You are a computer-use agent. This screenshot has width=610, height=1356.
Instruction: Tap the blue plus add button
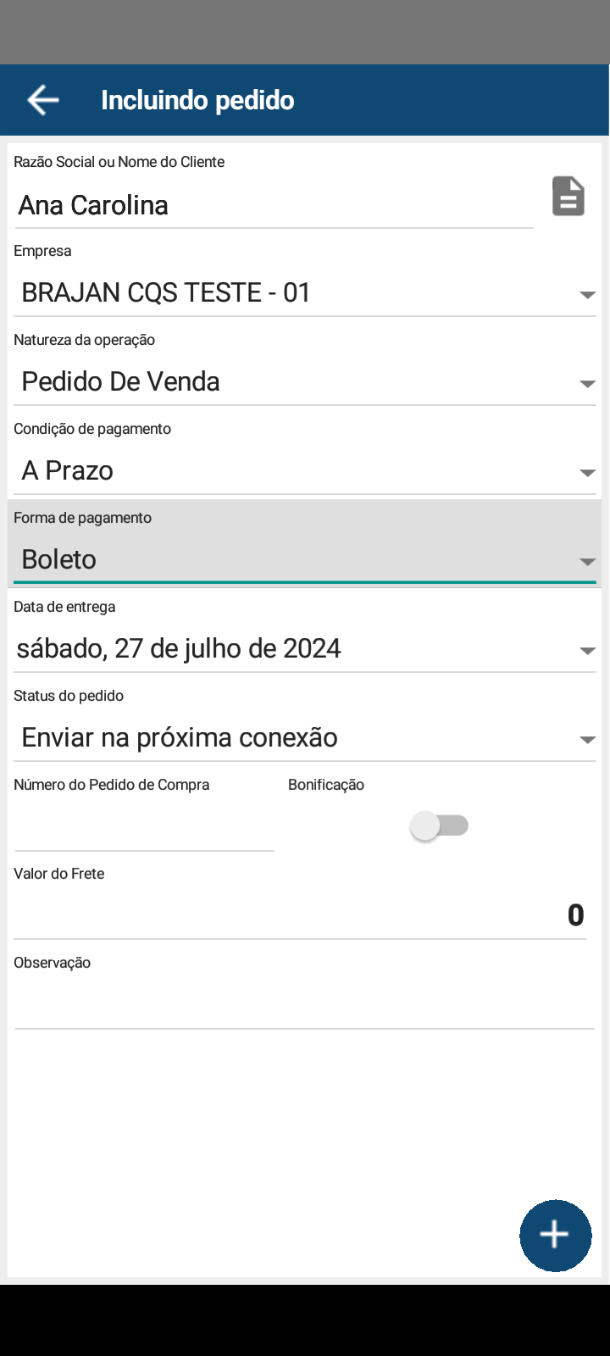tap(555, 1235)
